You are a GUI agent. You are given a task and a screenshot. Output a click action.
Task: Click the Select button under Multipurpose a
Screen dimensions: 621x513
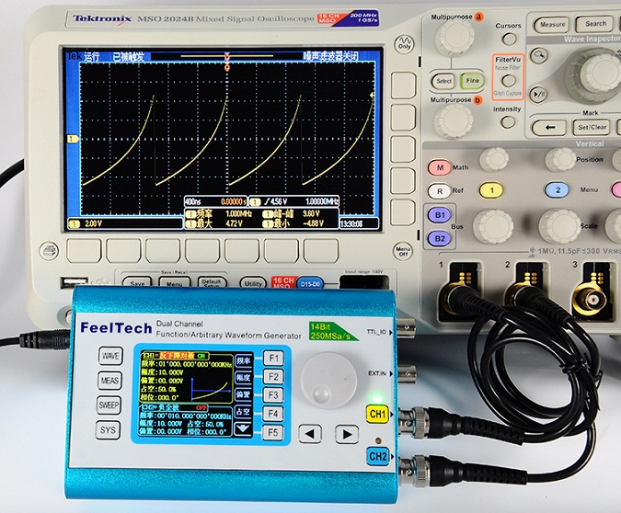(x=443, y=81)
